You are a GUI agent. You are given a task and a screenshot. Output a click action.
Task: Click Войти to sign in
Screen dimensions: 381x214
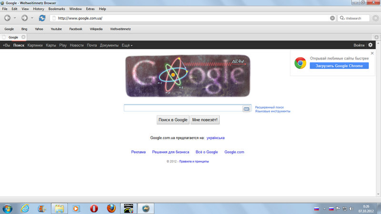point(359,45)
